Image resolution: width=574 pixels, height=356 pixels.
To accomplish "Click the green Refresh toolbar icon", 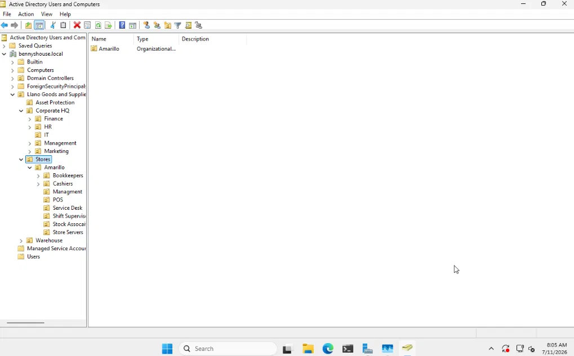I will pyautogui.click(x=98, y=25).
